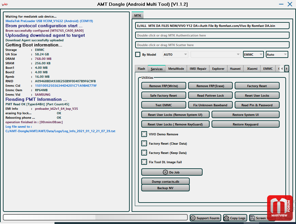Screen dimensions: 296x224
Task: Click the 'PMT Read OK' log line
Action: (x=37, y=104)
